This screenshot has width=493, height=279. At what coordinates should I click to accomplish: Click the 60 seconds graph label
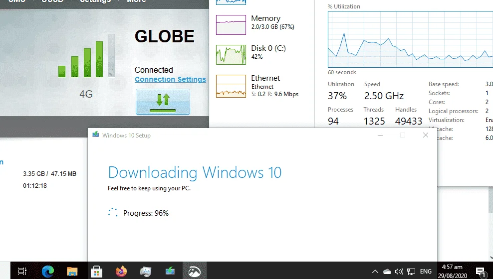click(x=342, y=73)
